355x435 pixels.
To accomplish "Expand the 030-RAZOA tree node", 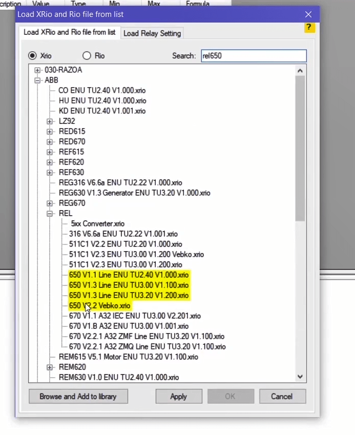I will 37,70.
